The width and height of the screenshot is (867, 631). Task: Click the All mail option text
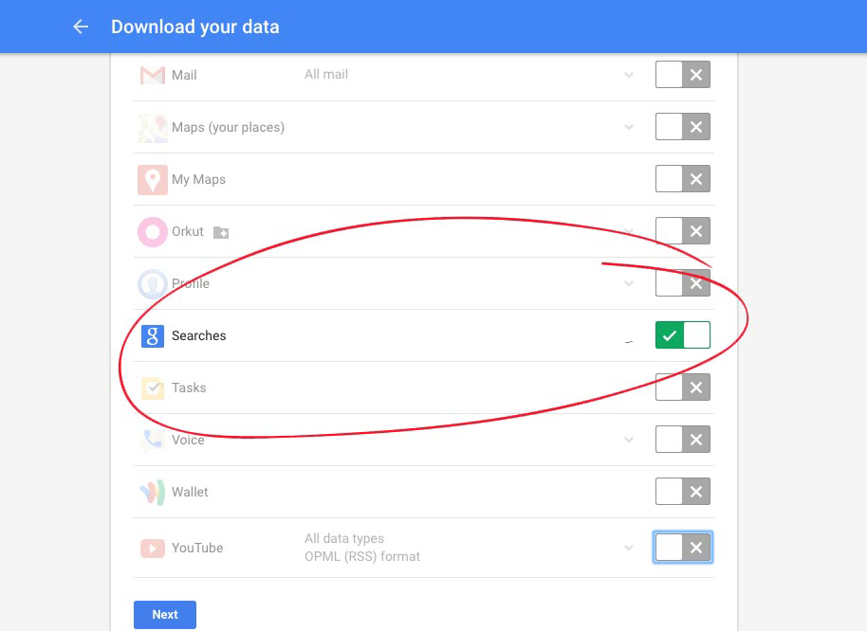click(x=326, y=74)
